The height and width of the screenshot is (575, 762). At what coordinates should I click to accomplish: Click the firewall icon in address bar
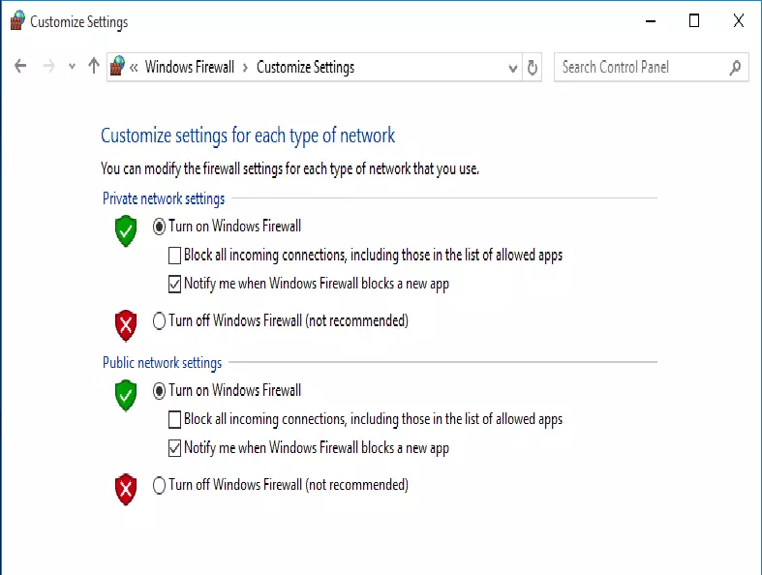pyautogui.click(x=118, y=67)
